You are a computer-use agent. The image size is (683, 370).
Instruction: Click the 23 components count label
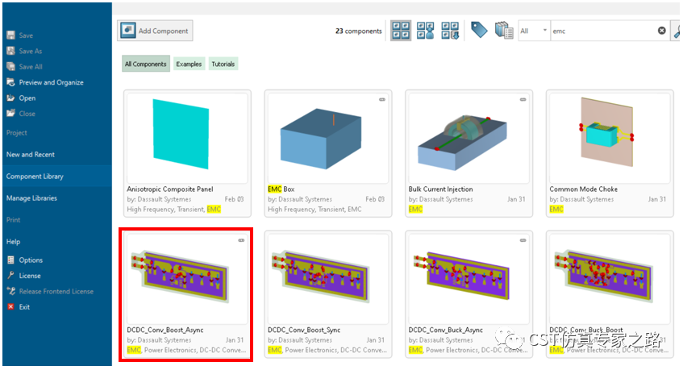pos(359,31)
